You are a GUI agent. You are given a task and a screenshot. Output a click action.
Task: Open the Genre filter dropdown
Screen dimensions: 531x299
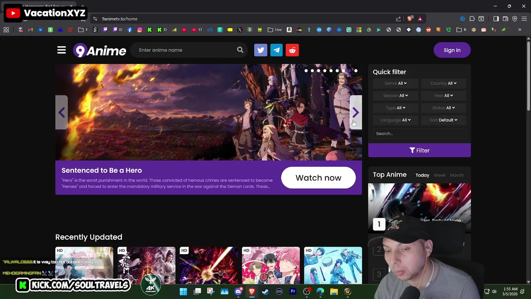click(395, 83)
